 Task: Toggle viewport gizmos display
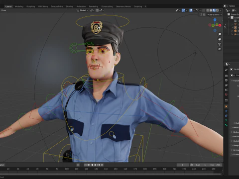point(183,10)
